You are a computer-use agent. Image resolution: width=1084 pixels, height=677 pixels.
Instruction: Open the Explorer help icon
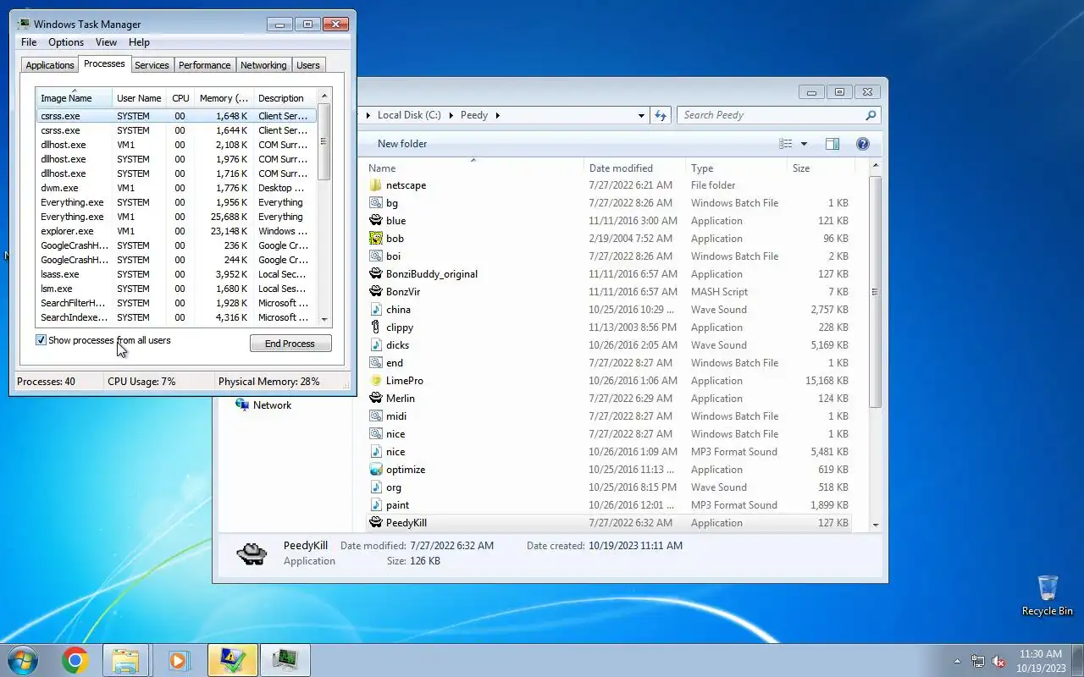(863, 144)
